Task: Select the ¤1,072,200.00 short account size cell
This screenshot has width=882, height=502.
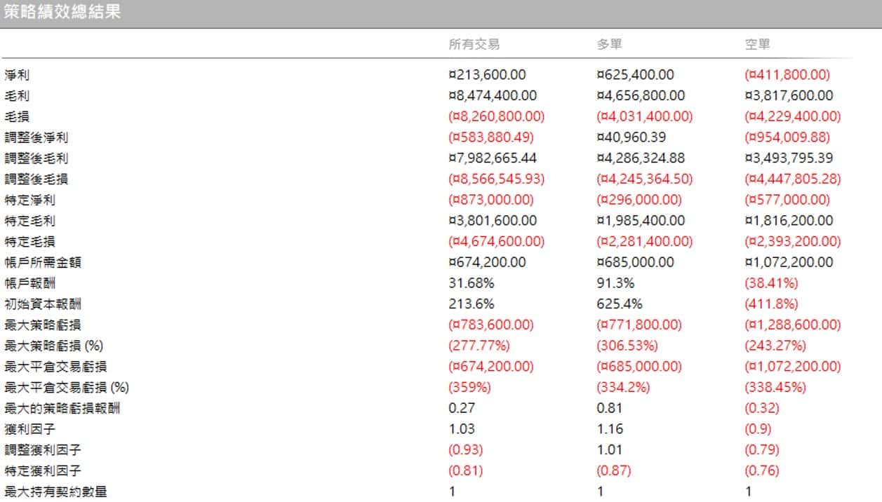Action: 789,263
